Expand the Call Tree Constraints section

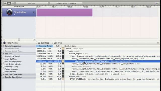3,74
